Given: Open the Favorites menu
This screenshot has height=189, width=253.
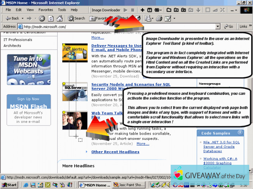Looking at the screenshot, I should [46, 10].
